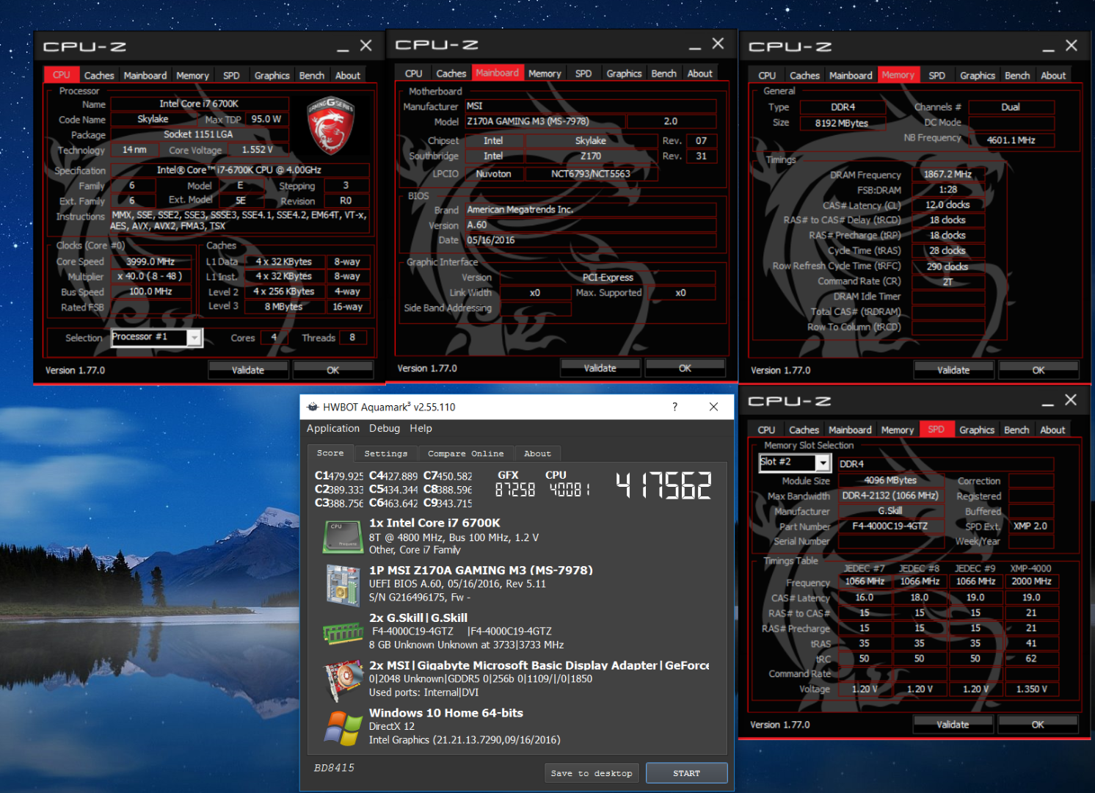Open About tab in the Memory window

[1053, 75]
